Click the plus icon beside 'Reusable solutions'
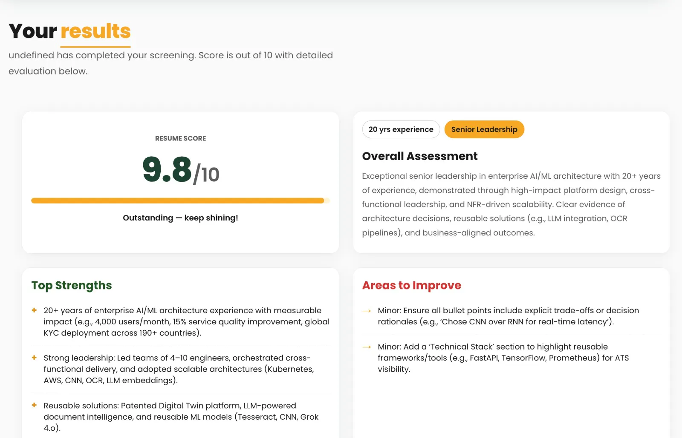Screen dimensions: 682x438 pyautogui.click(x=34, y=405)
